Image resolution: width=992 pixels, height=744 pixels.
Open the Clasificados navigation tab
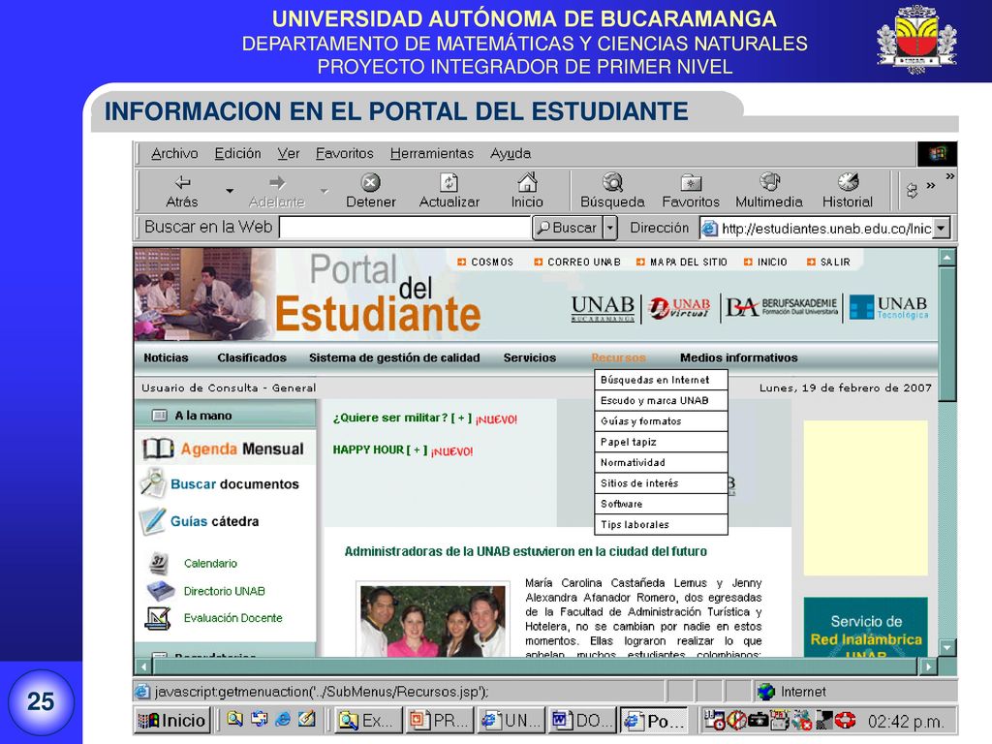click(x=252, y=358)
